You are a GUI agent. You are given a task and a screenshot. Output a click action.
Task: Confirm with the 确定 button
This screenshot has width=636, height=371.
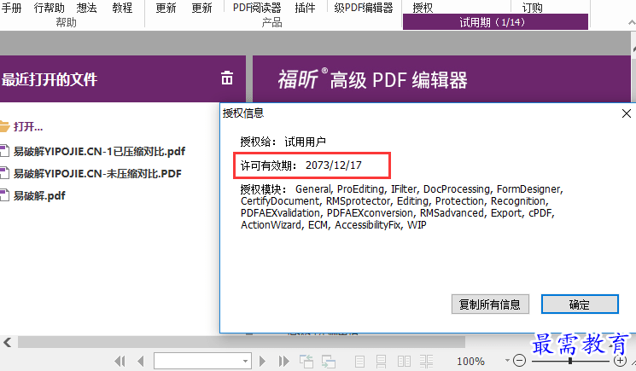click(x=580, y=304)
